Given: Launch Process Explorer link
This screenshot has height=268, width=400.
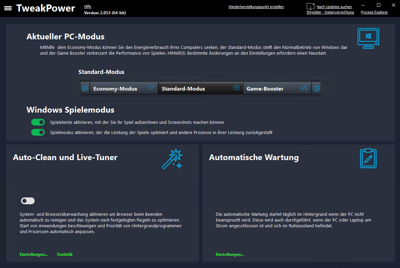Looking at the screenshot, I should 374,12.
